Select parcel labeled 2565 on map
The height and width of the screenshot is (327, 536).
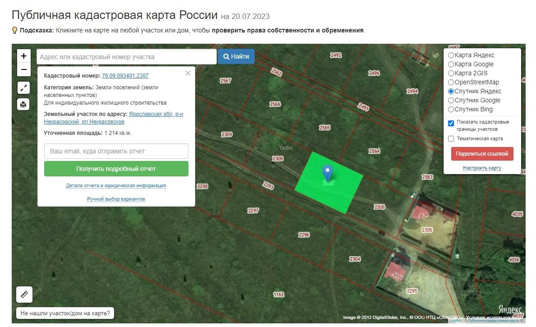(x=325, y=128)
